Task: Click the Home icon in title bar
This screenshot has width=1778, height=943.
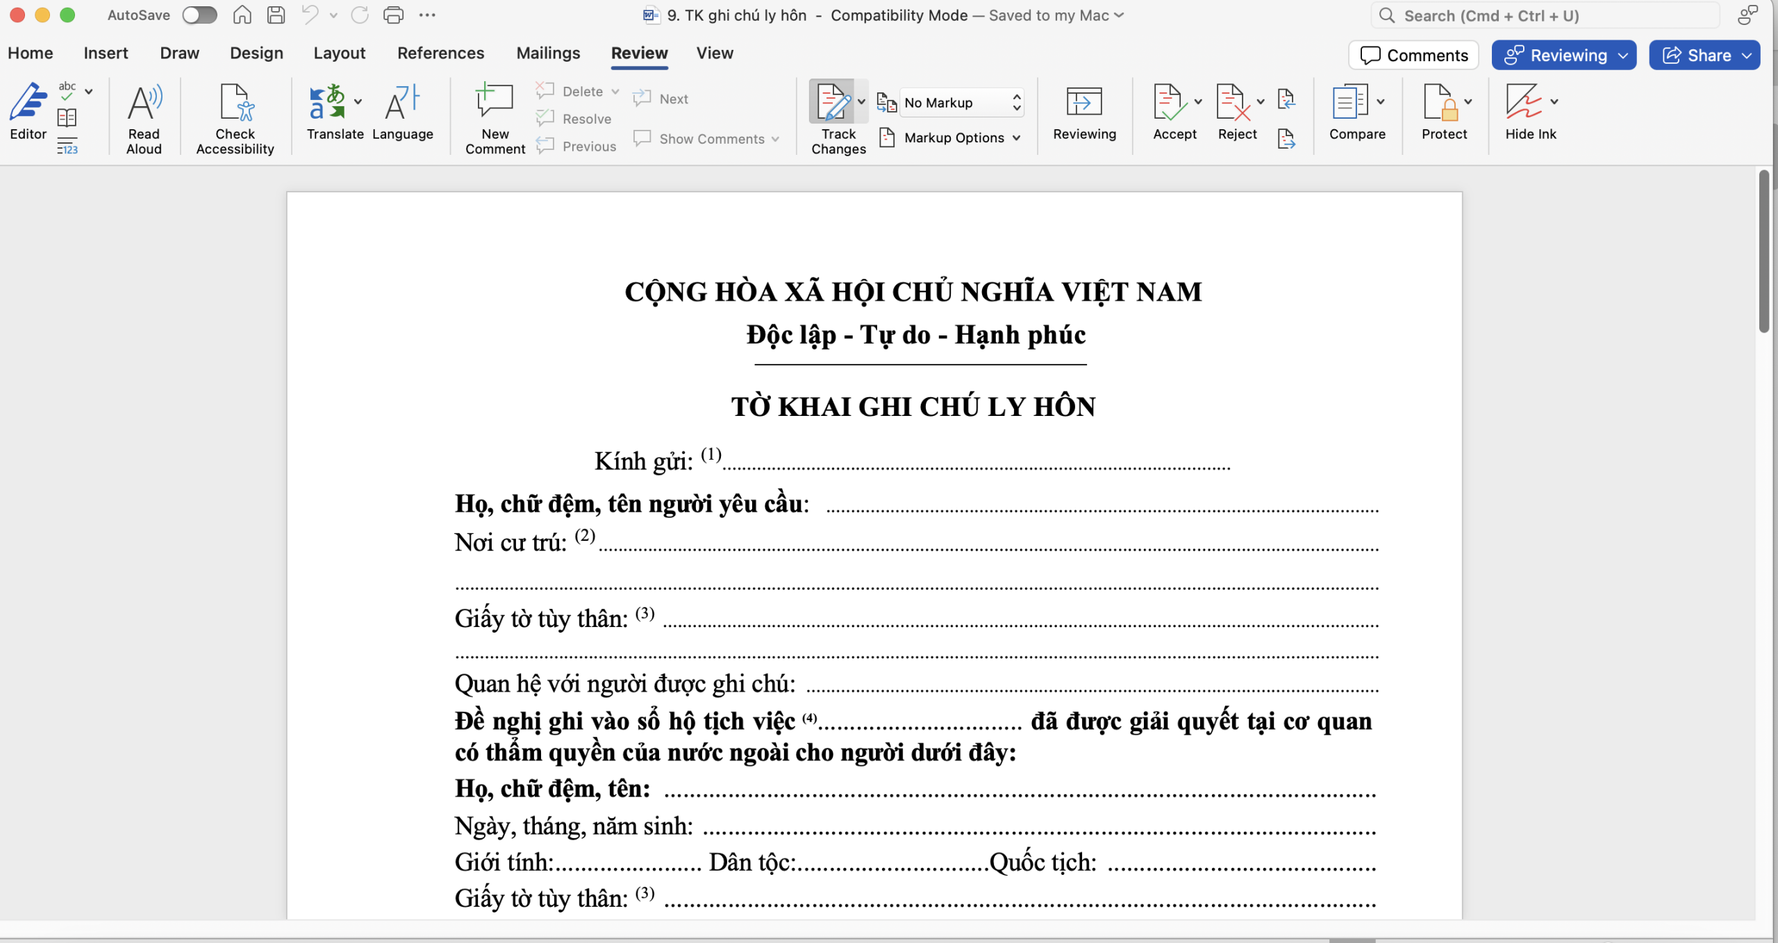Action: pos(242,15)
